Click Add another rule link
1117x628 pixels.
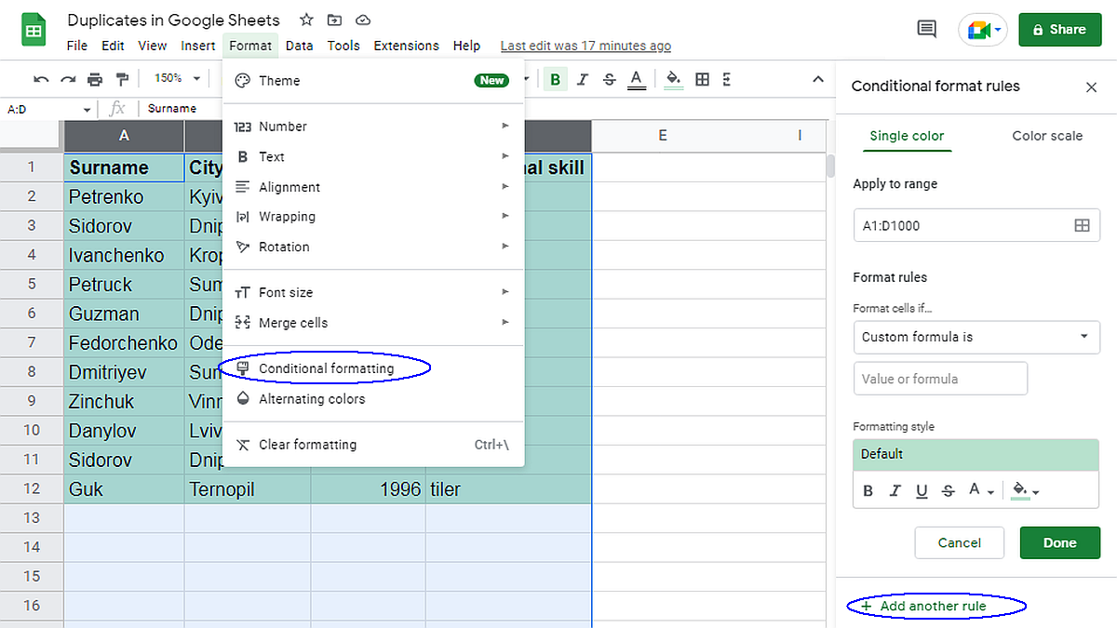pyautogui.click(x=933, y=607)
